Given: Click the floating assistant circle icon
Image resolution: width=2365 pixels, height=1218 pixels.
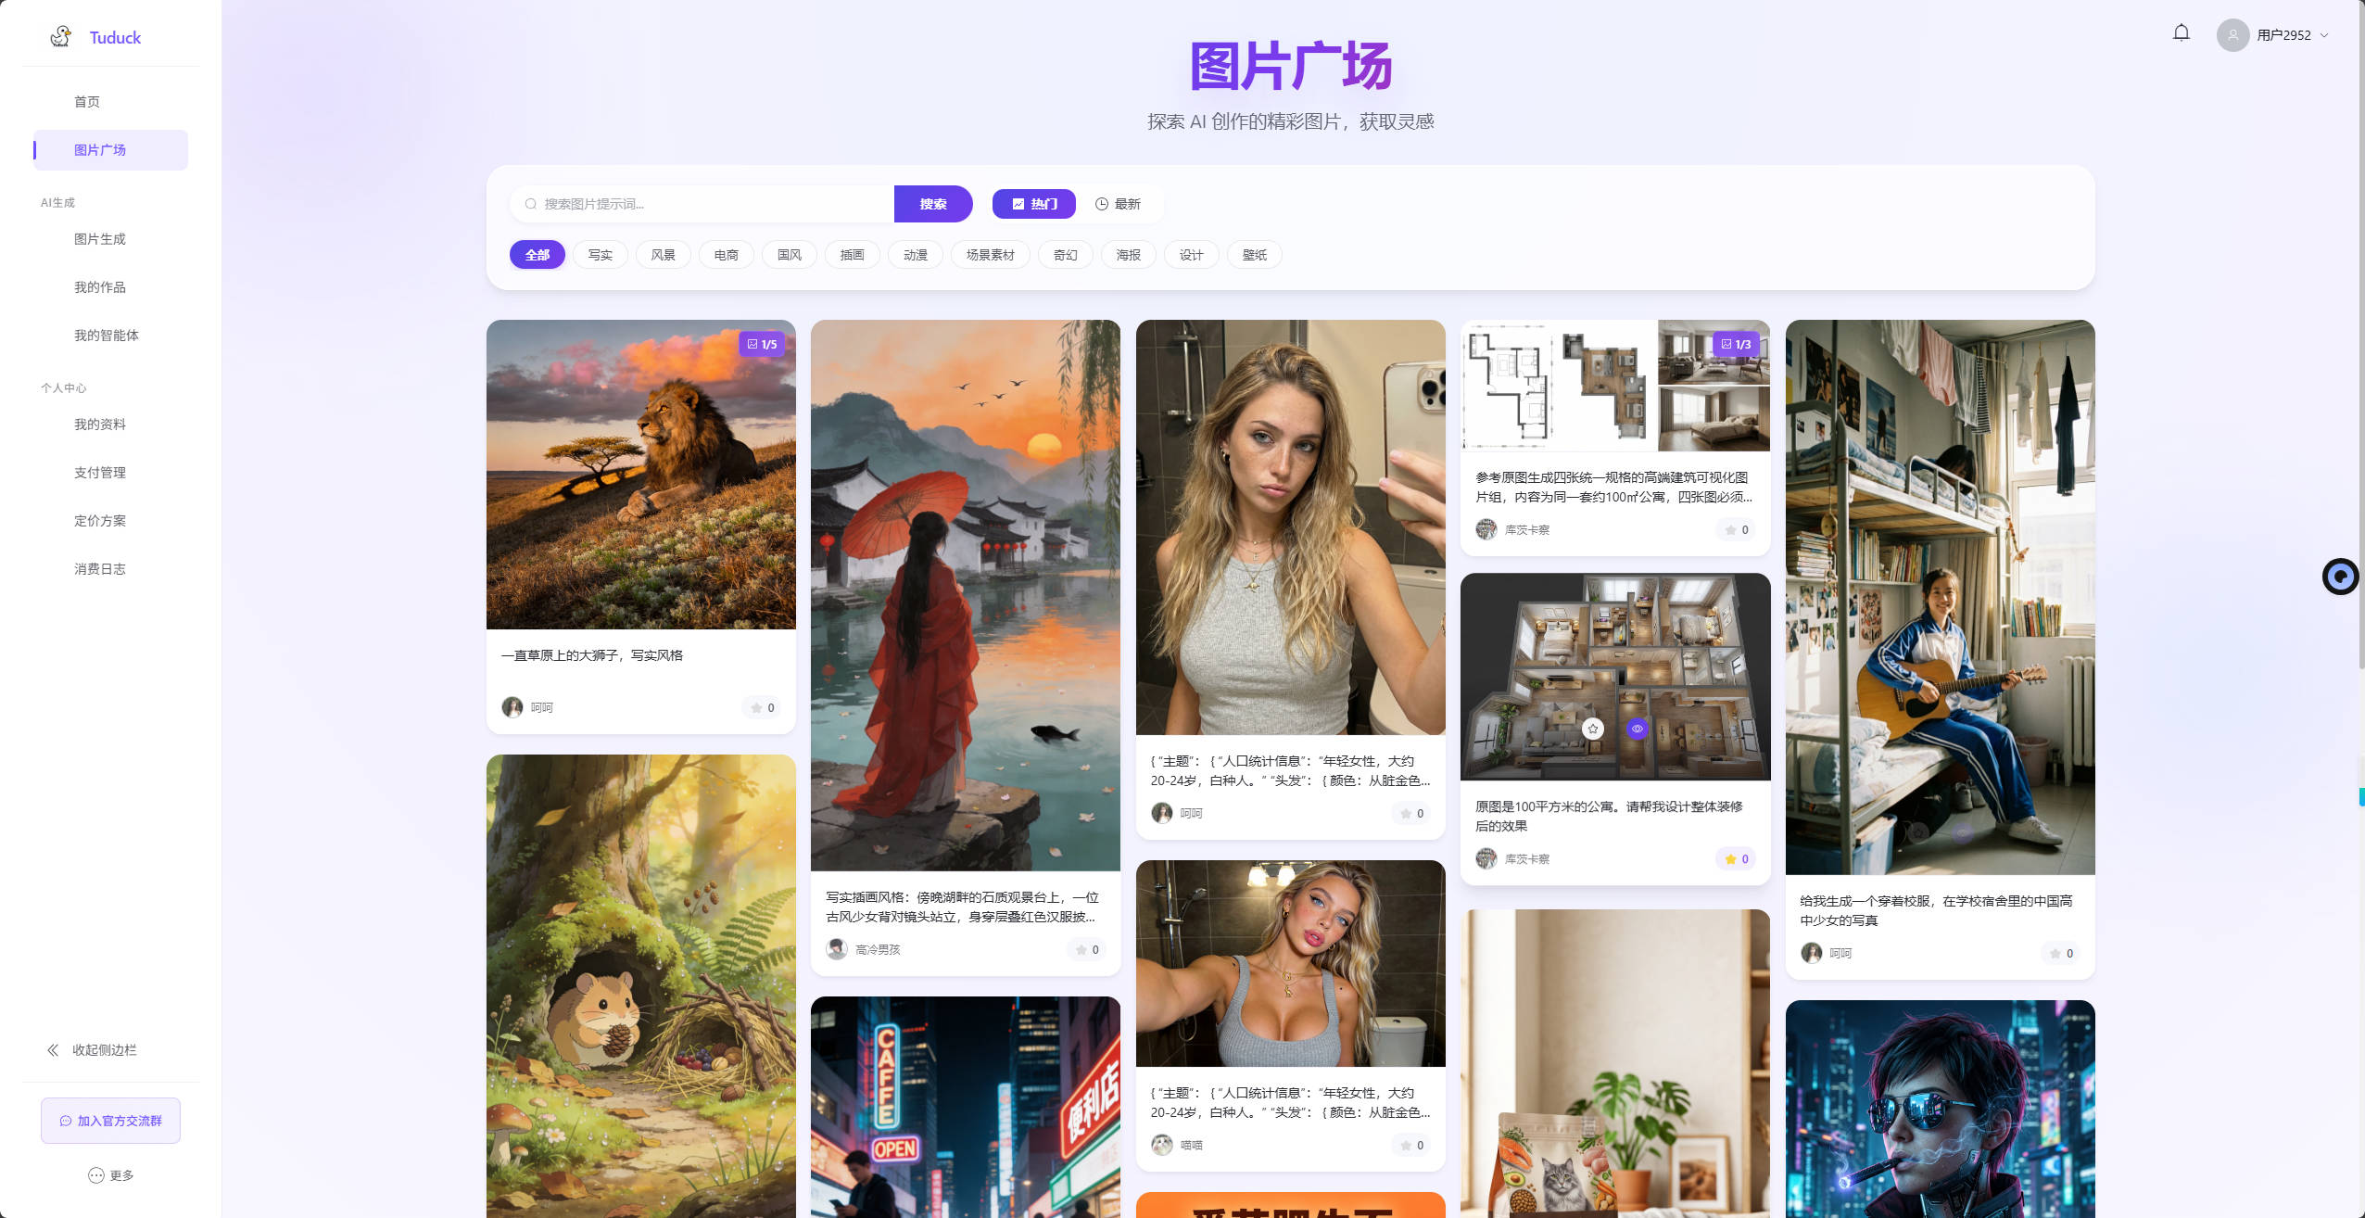Looking at the screenshot, I should click(2340, 577).
